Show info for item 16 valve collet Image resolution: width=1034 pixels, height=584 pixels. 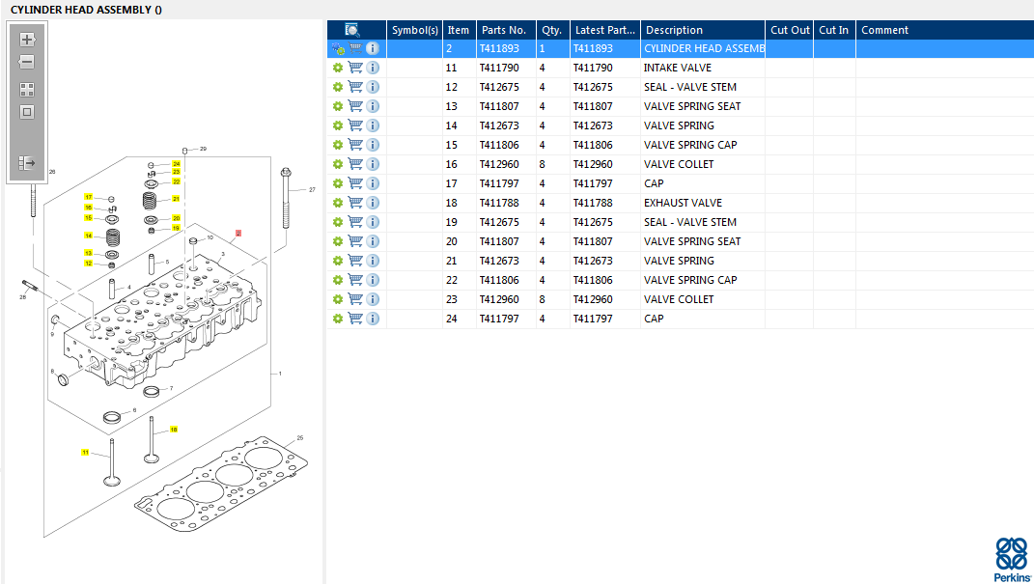373,163
